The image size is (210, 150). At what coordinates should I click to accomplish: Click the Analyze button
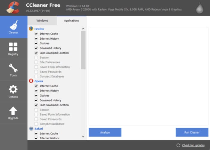coord(105,132)
